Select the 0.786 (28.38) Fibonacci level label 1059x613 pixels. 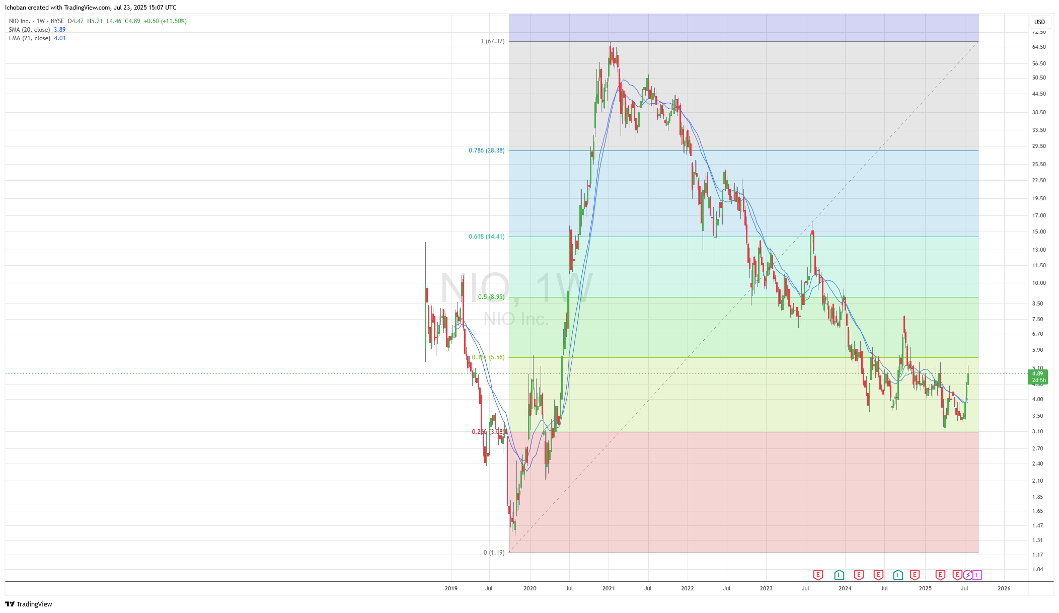[x=486, y=150]
